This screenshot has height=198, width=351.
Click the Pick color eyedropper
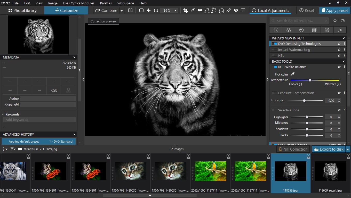tap(292, 74)
